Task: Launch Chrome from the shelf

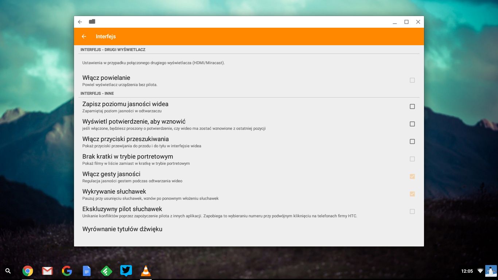Action: click(28, 271)
